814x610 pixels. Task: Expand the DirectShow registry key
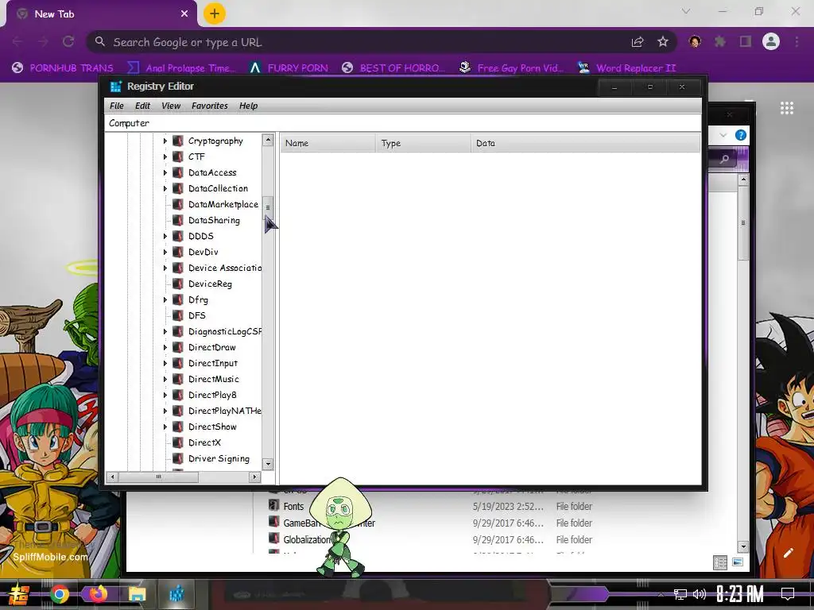tap(165, 427)
